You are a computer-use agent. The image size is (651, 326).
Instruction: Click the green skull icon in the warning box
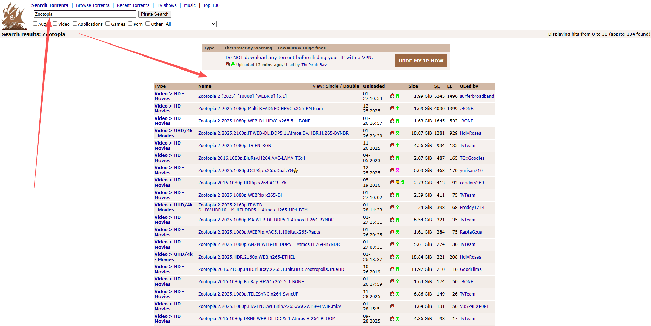coord(233,64)
